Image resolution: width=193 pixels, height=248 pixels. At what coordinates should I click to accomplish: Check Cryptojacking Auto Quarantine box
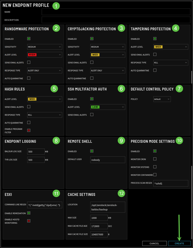[92, 78]
